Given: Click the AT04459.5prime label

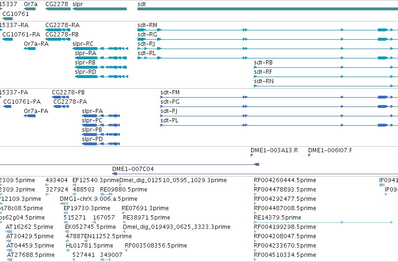Looking at the screenshot, I should [x=30, y=246].
